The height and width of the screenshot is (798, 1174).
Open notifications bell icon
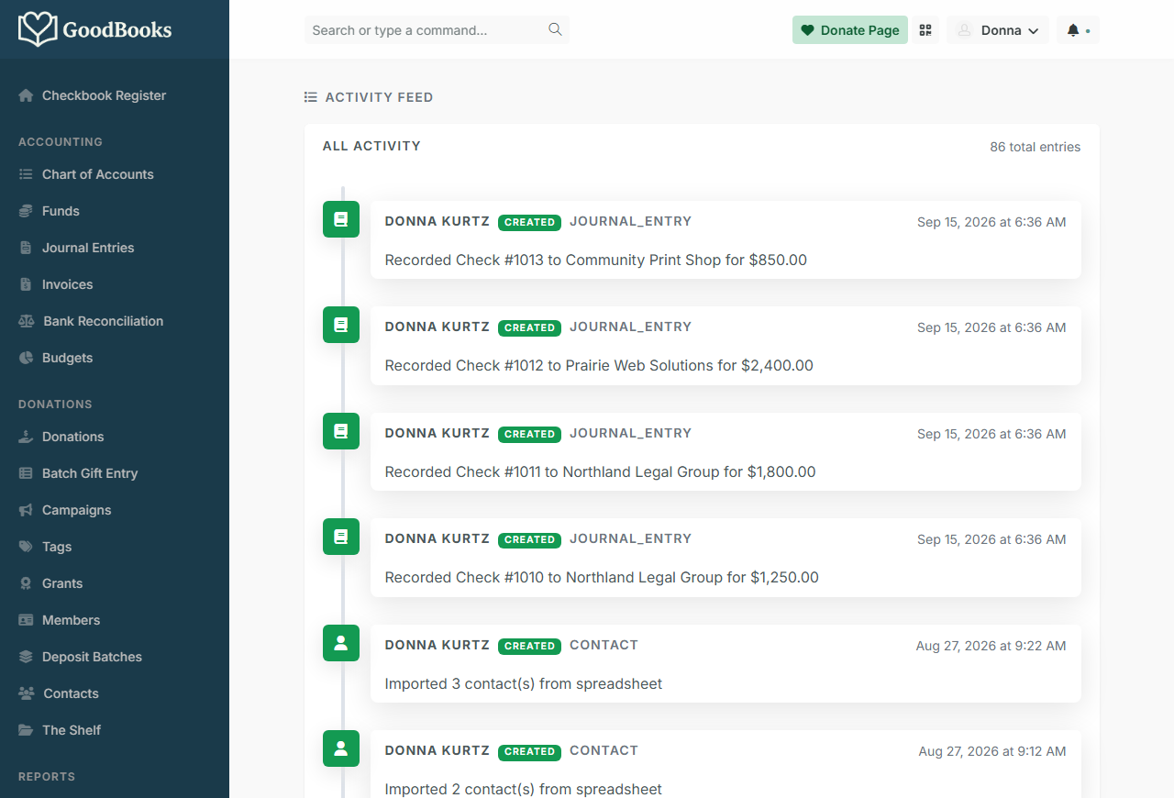point(1073,30)
